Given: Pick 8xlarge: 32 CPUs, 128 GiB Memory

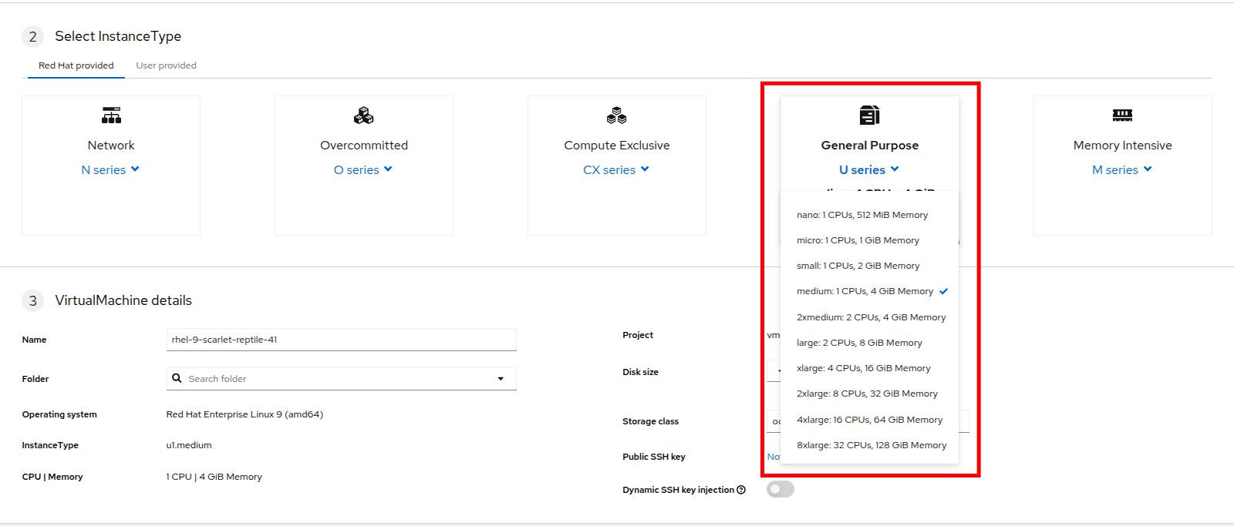Looking at the screenshot, I should coord(871,445).
